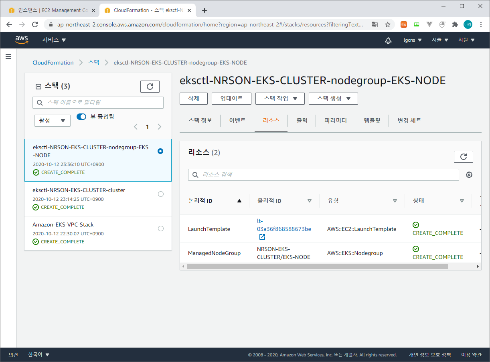Screen dimensions: 490x362
Task: Switch to 이벤트 tab
Action: coord(237,120)
